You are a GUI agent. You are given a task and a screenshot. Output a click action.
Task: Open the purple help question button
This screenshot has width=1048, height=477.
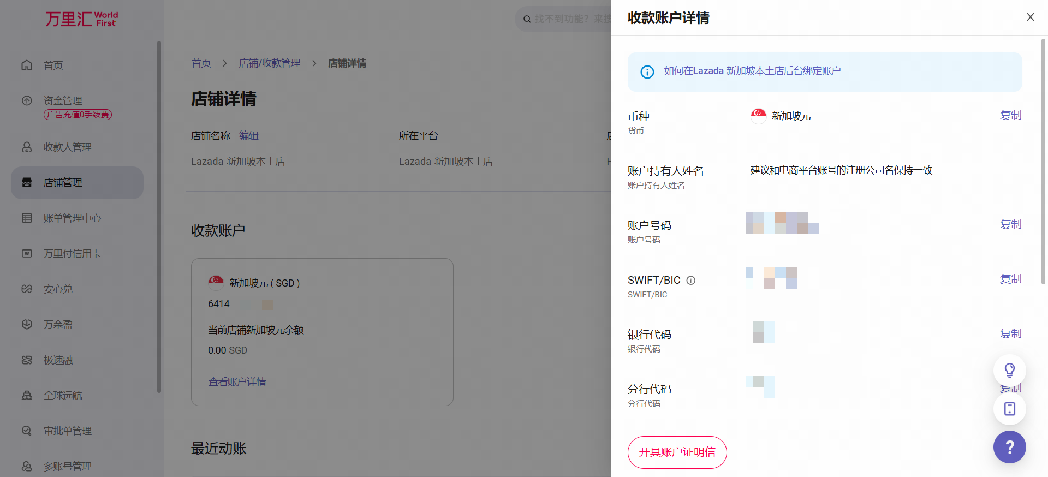click(1010, 447)
